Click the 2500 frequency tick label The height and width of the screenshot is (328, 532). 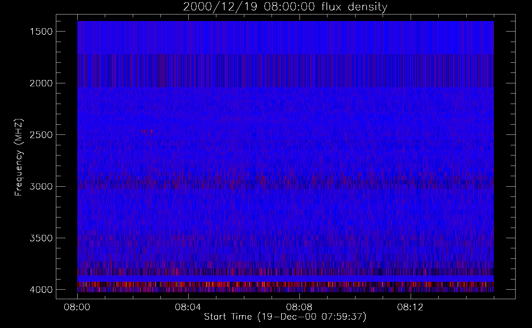[41, 135]
